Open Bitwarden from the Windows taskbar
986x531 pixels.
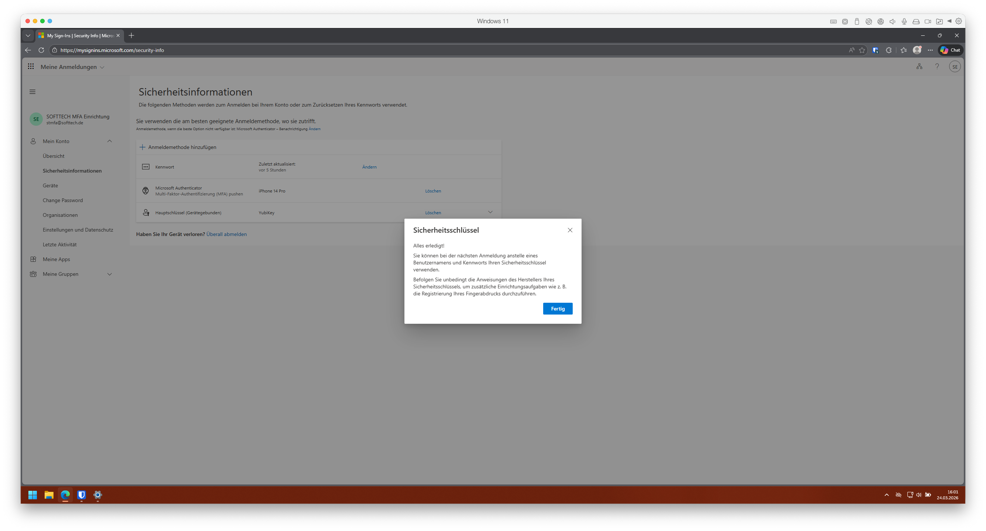(x=82, y=495)
